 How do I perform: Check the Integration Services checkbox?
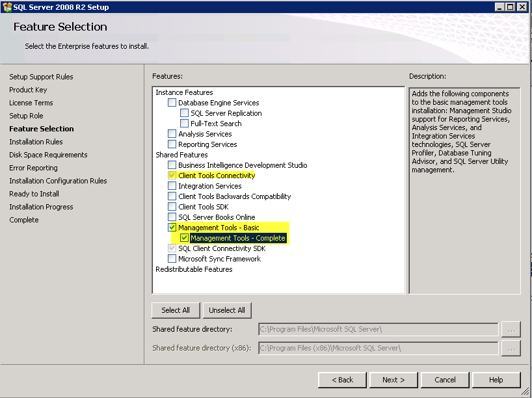click(172, 186)
